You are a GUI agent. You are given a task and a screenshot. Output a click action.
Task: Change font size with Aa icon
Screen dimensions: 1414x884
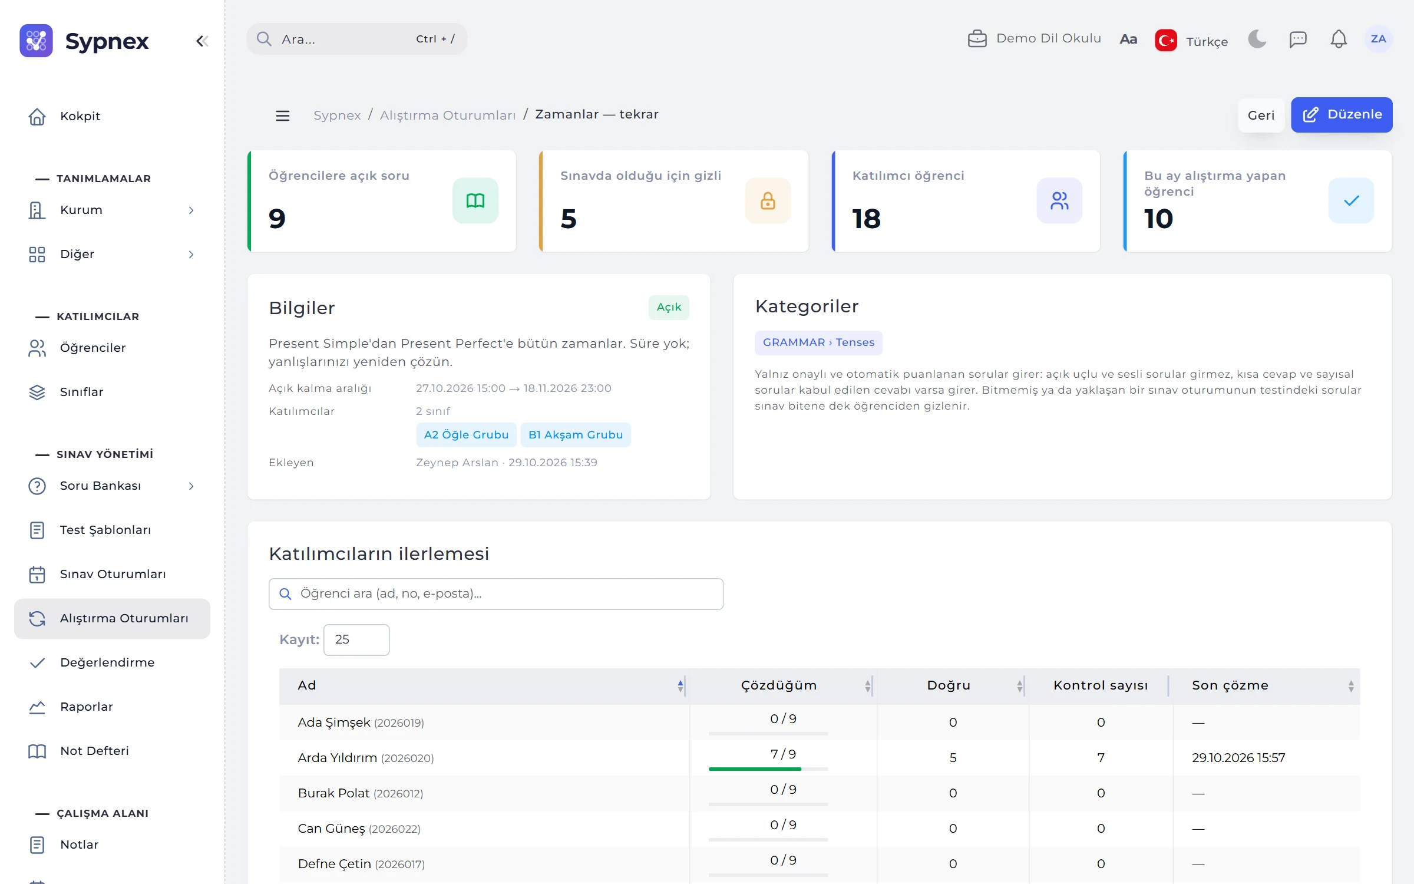[1128, 39]
